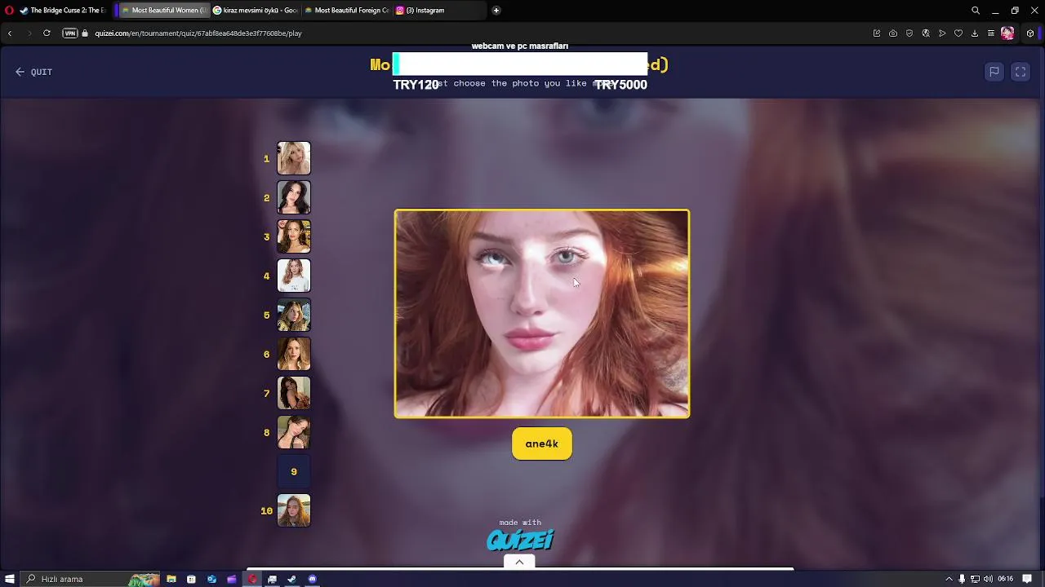Open Discord from taskbar
This screenshot has width=1045, height=587.
(312, 579)
